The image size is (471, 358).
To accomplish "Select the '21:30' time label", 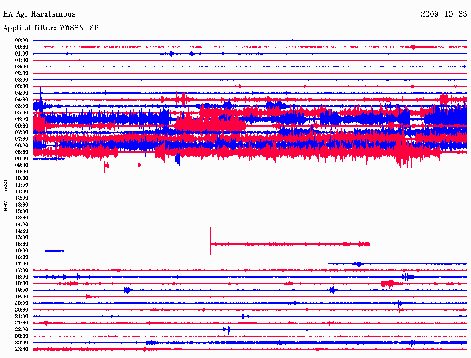I will (22, 323).
